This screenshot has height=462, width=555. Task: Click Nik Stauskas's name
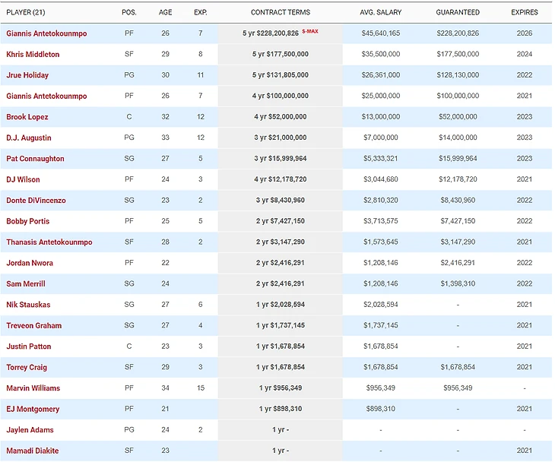click(x=29, y=305)
